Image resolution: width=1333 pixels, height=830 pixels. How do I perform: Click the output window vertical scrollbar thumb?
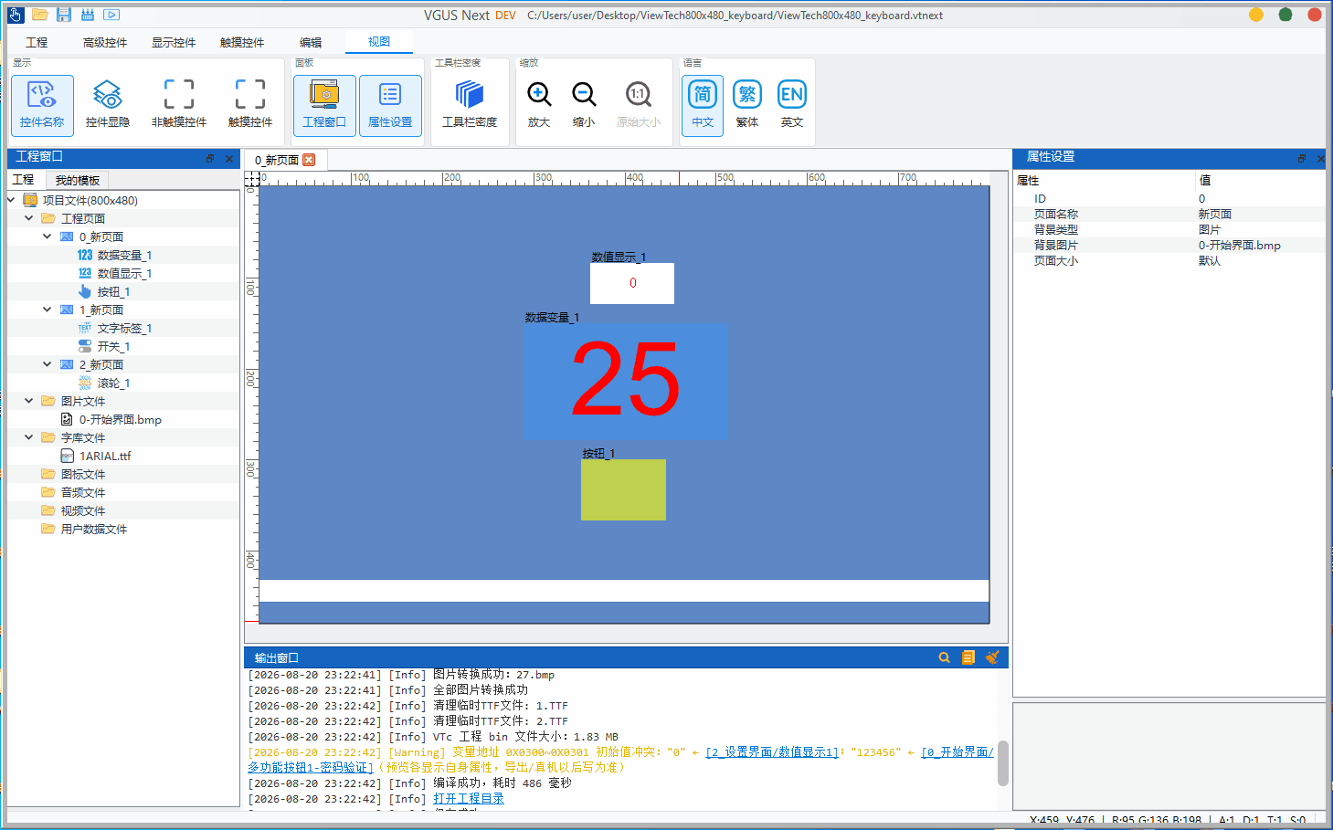(1002, 762)
